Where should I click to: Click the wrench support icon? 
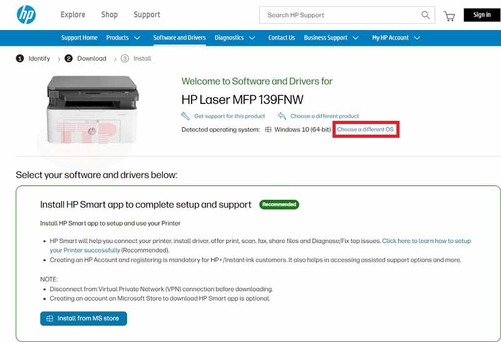click(185, 116)
